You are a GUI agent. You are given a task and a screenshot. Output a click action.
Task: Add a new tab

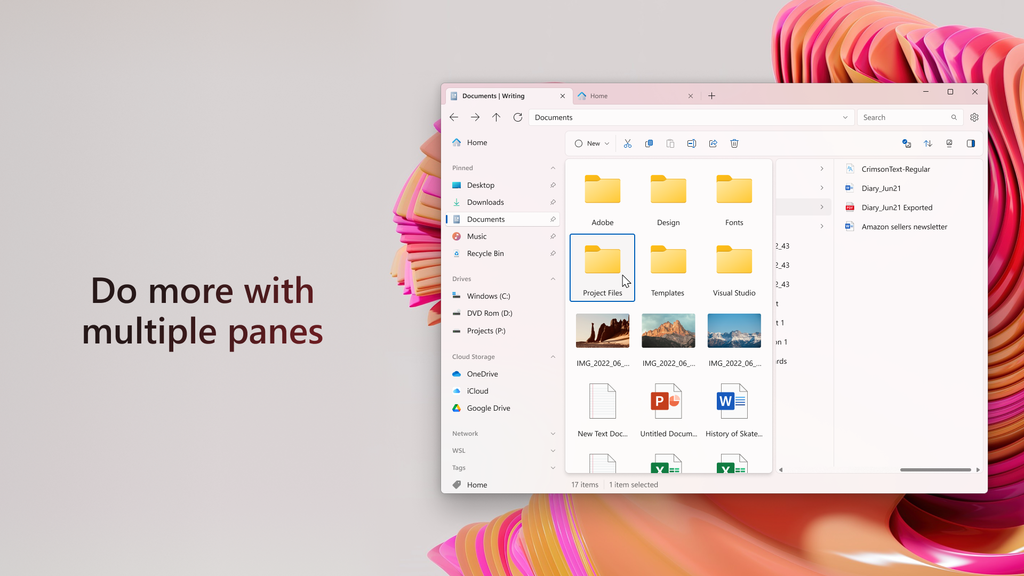pos(711,96)
